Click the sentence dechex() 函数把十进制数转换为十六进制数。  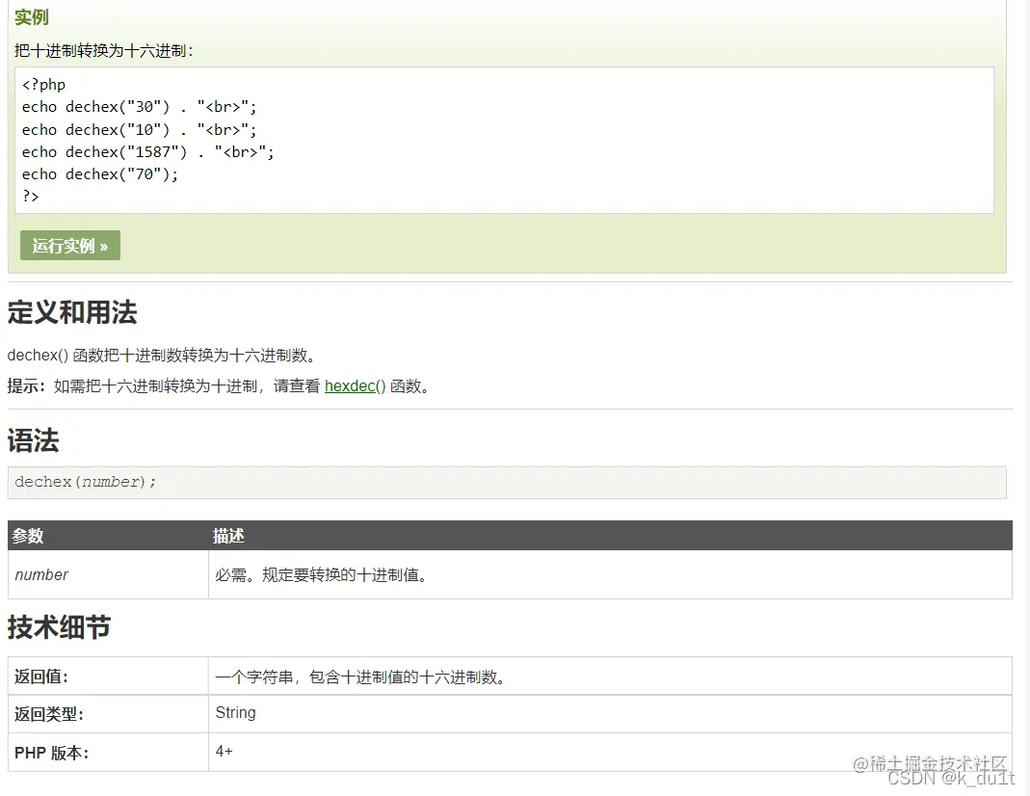coord(164,356)
